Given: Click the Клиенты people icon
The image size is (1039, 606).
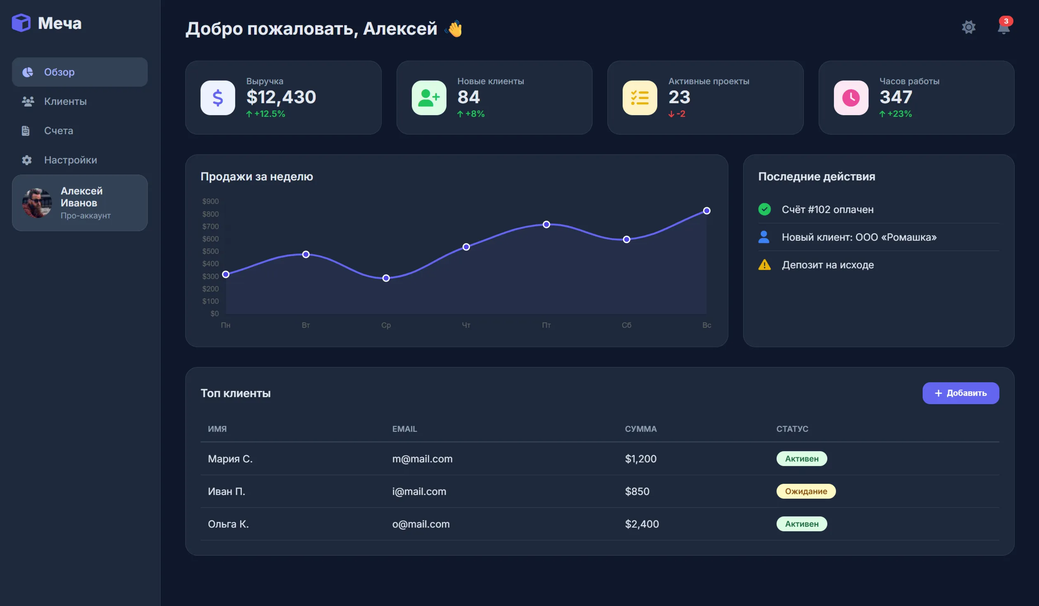Looking at the screenshot, I should [x=28, y=102].
